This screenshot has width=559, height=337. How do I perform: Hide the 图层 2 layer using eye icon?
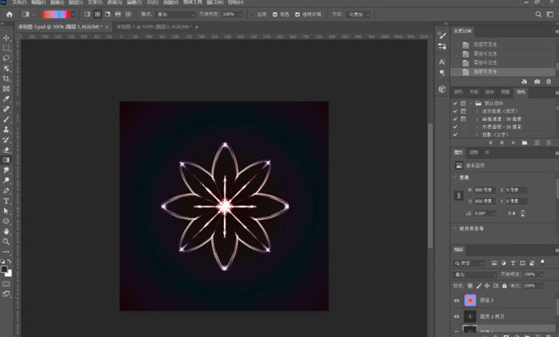457,301
